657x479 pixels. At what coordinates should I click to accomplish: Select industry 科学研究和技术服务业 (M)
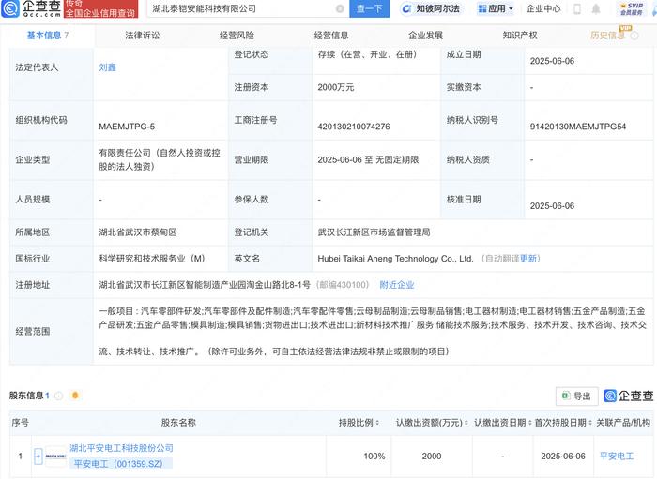coord(152,259)
